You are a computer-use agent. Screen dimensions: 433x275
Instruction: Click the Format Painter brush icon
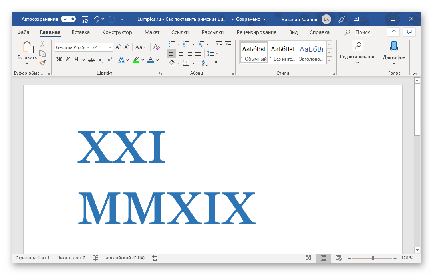point(42,62)
